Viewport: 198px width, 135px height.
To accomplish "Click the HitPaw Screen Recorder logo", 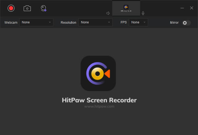I will tap(98, 73).
